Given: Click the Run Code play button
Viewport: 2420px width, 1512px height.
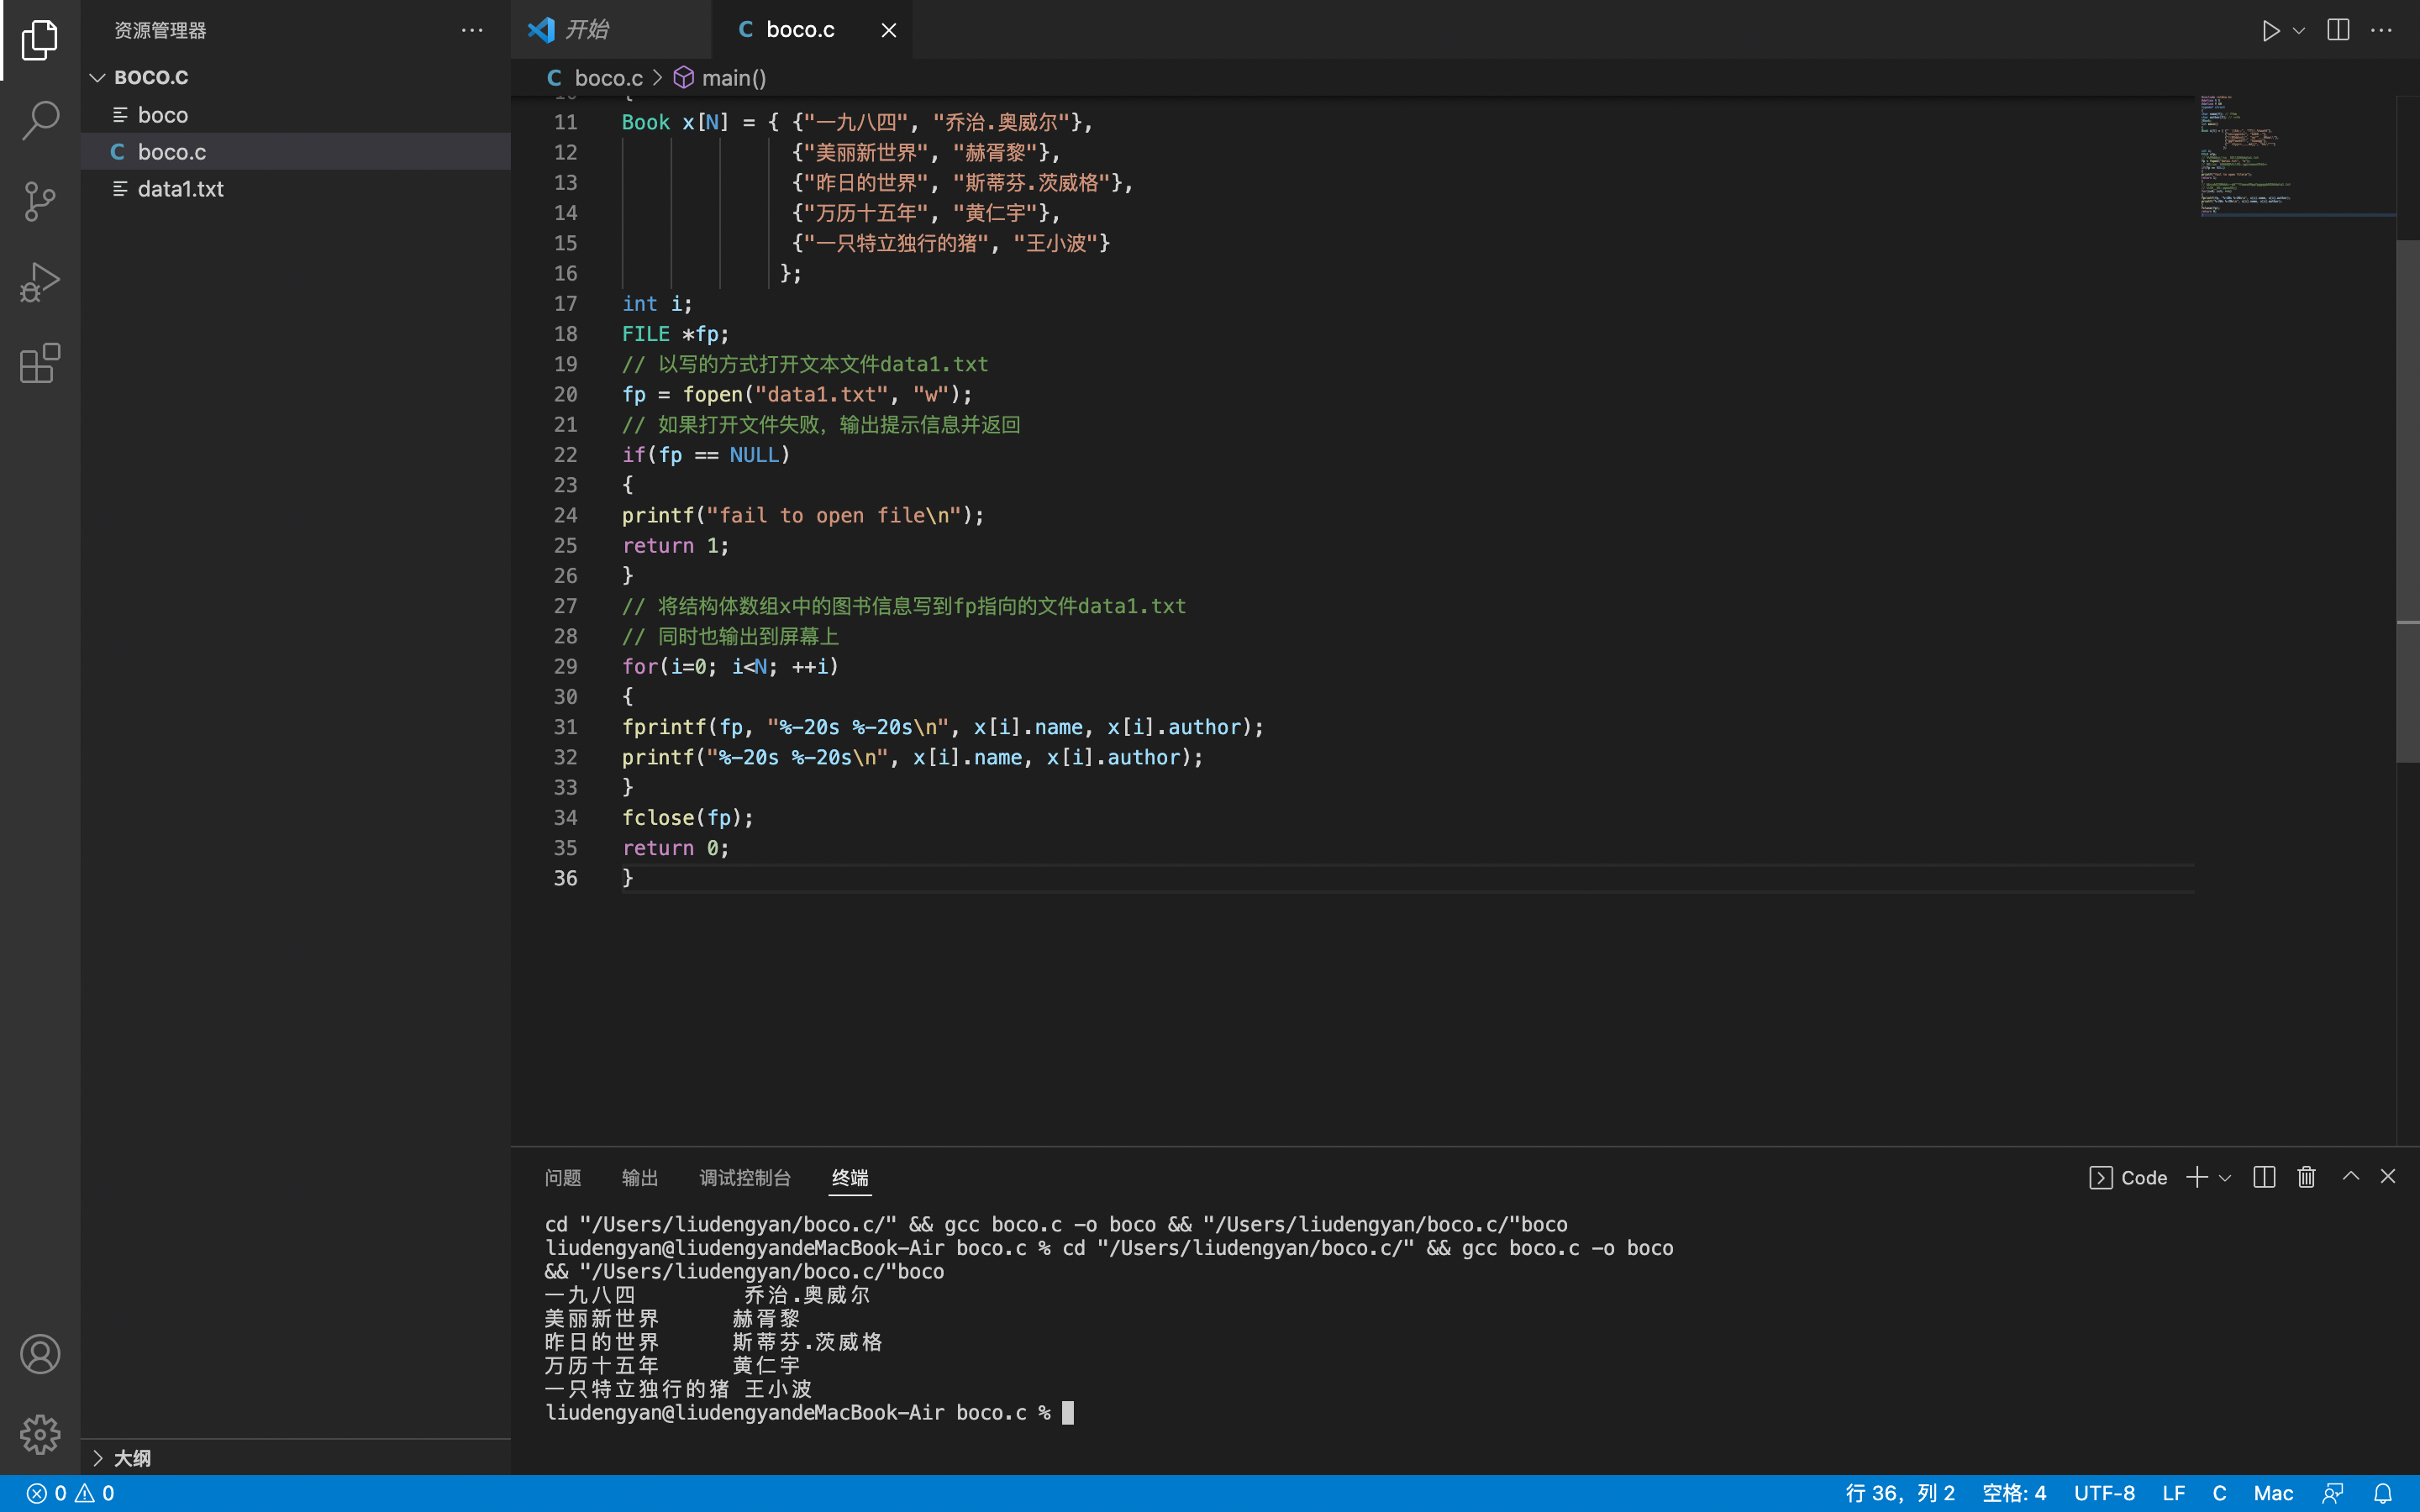Looking at the screenshot, I should (2270, 30).
